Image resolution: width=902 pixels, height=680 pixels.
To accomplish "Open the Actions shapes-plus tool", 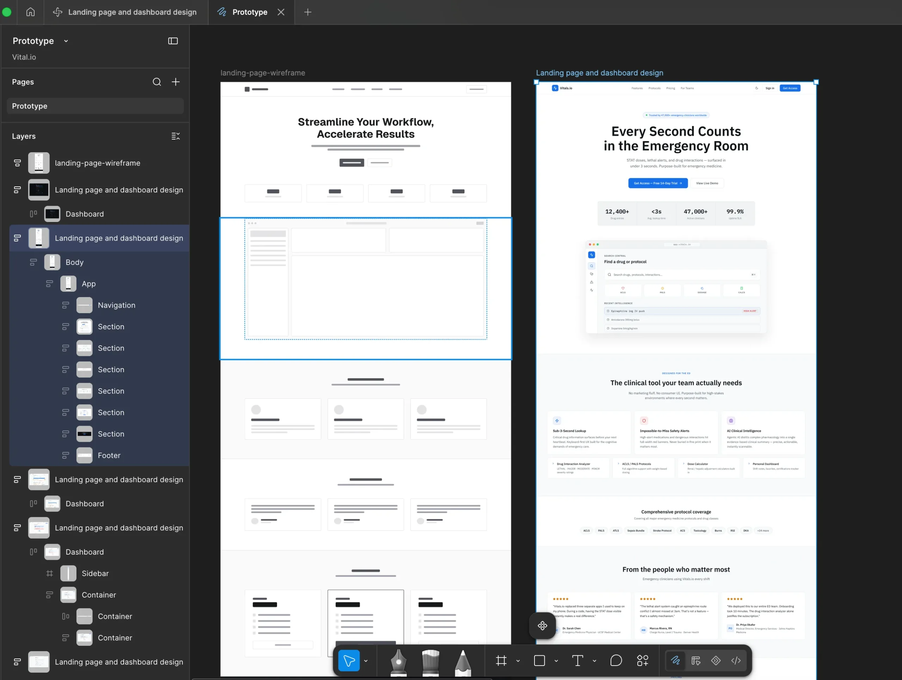I will (x=643, y=660).
